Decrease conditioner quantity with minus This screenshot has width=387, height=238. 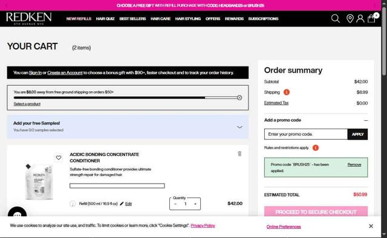[x=175, y=204]
